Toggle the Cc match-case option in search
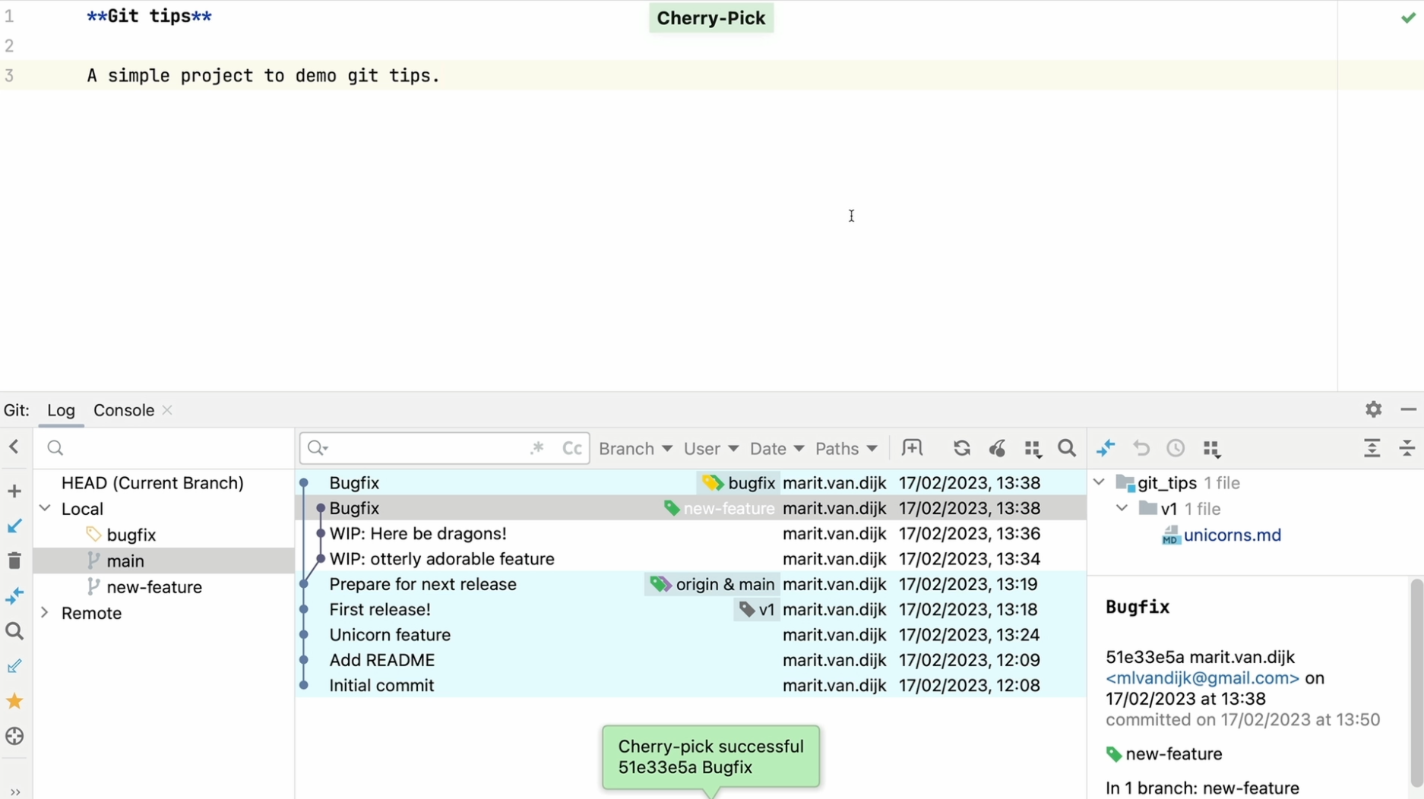This screenshot has height=799, width=1424. (x=573, y=448)
